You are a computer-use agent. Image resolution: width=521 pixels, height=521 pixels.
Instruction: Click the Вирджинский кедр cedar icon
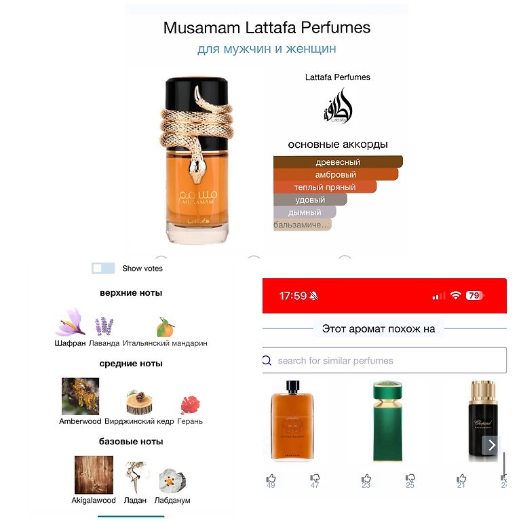point(139,402)
